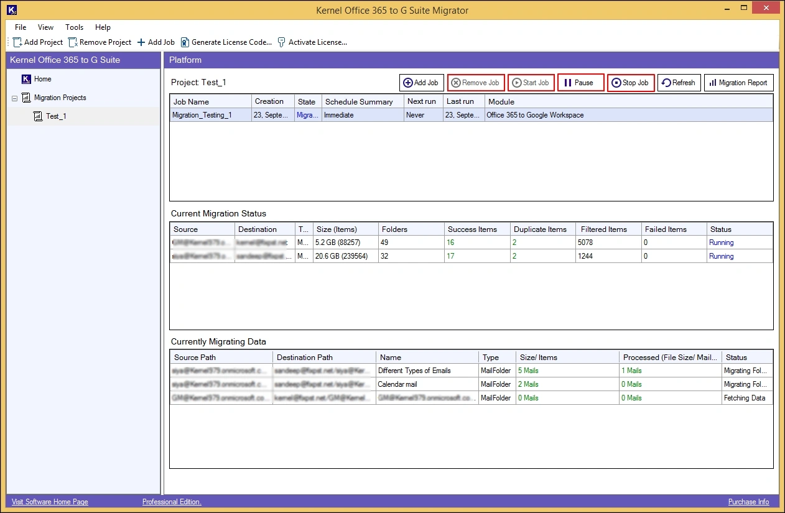Image resolution: width=785 pixels, height=513 pixels.
Task: Select the Test_1 project in sidebar
Action: tap(55, 116)
